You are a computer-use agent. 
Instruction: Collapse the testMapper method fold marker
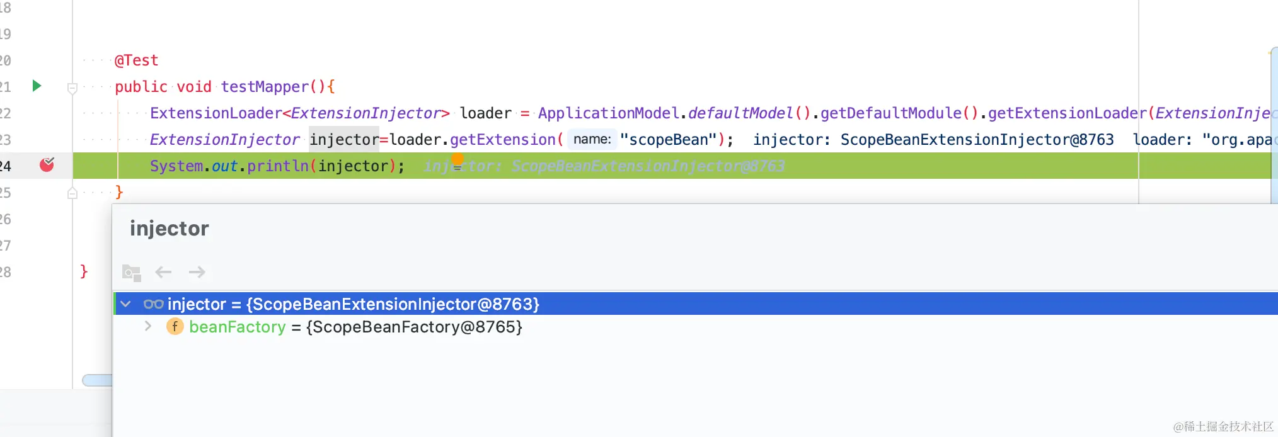tap(72, 88)
